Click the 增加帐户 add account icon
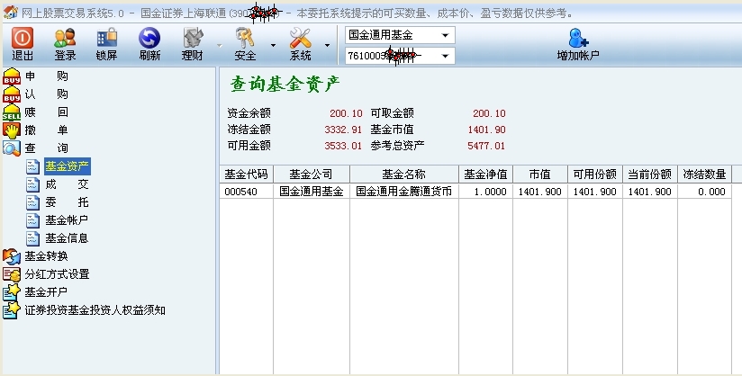The width and height of the screenshot is (742, 376). tap(578, 38)
